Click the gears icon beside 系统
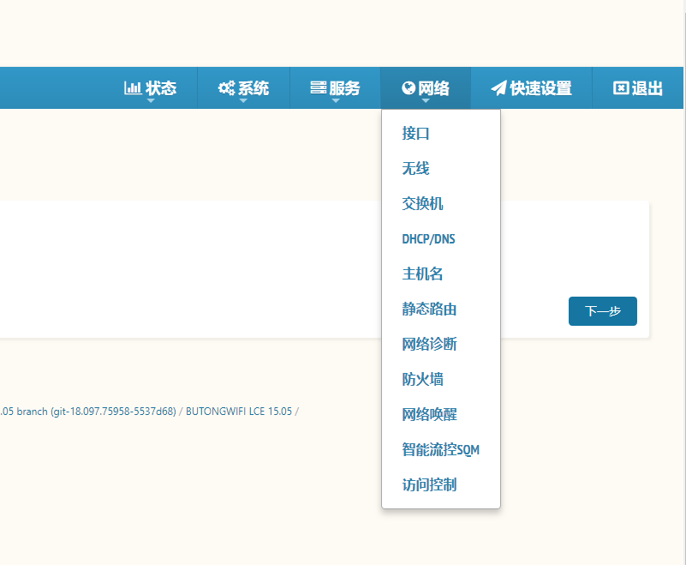Screen dimensions: 686x565 (x=226, y=88)
